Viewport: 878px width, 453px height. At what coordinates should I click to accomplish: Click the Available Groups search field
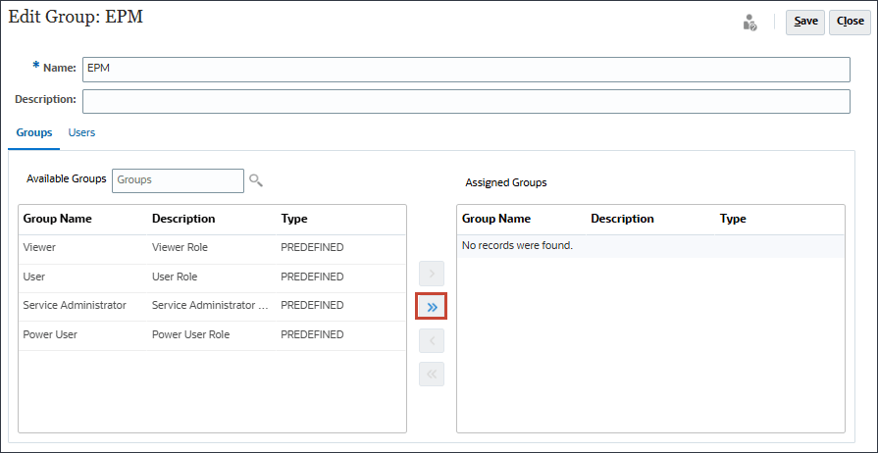point(178,180)
